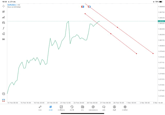Select the current price label 1.08567
Screen dimensions: 165x115
[161, 21]
